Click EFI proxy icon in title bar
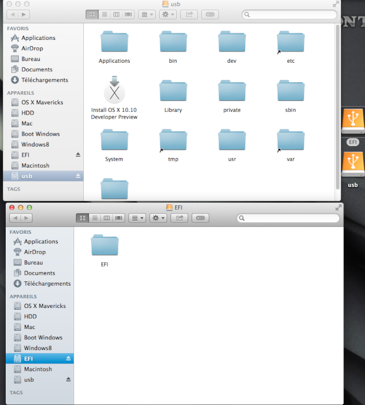The width and height of the screenshot is (365, 405). point(169,208)
